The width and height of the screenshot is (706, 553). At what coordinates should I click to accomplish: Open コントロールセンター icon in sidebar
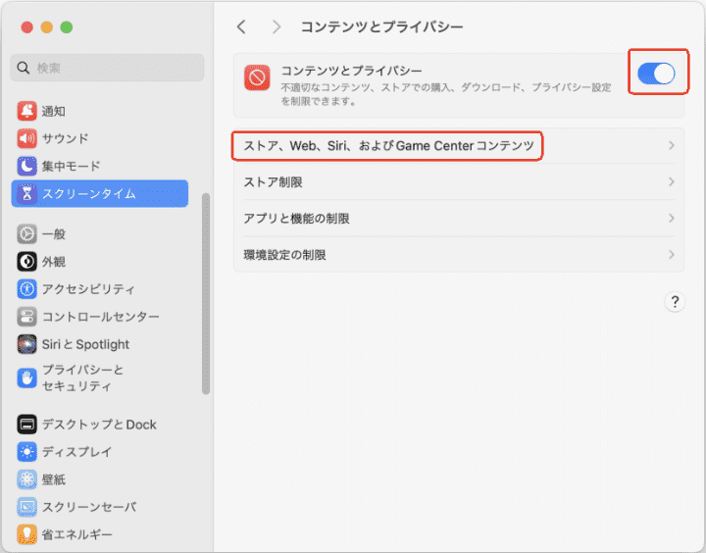pyautogui.click(x=26, y=317)
